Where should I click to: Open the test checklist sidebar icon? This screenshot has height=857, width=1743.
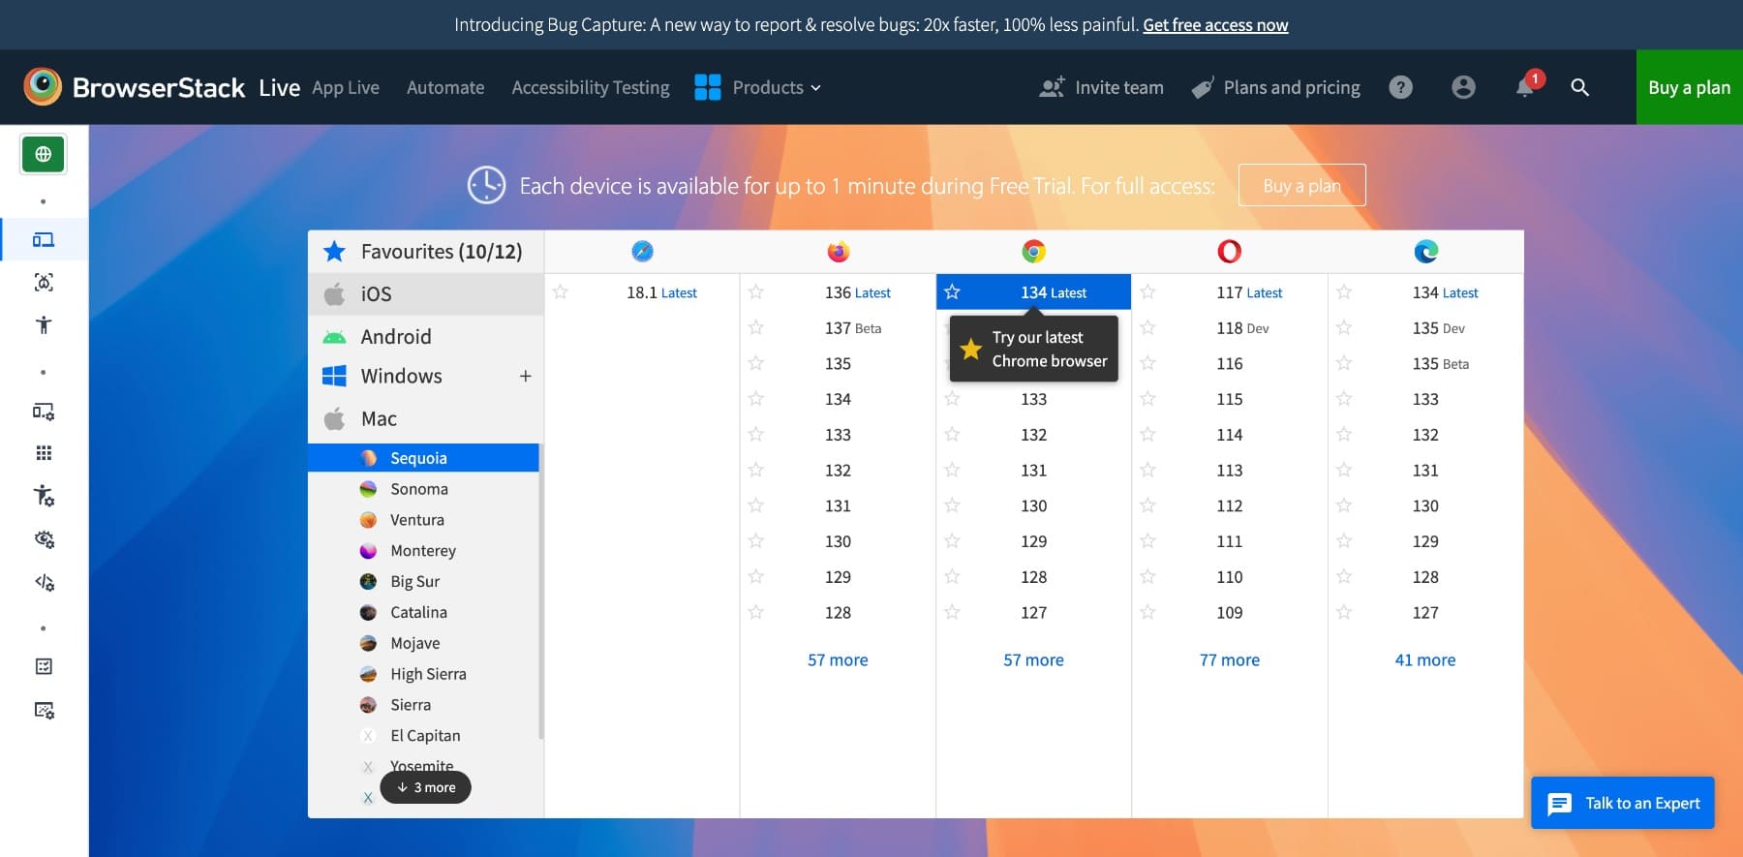click(44, 666)
